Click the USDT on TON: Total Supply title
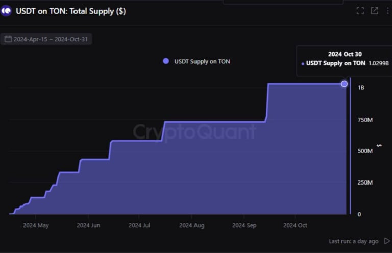392x253 pixels. [71, 11]
